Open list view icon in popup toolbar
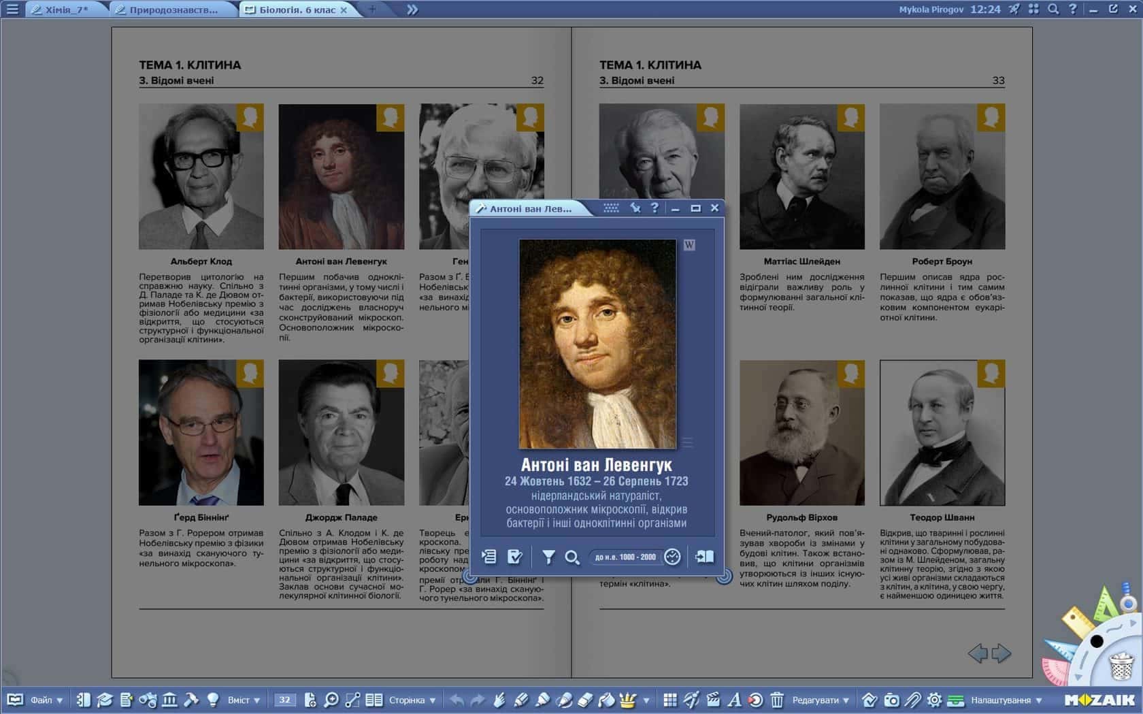Viewport: 1143px width, 714px height. [x=488, y=557]
